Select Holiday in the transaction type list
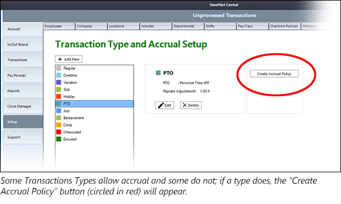Screen dimensions: 341x204 94,96
